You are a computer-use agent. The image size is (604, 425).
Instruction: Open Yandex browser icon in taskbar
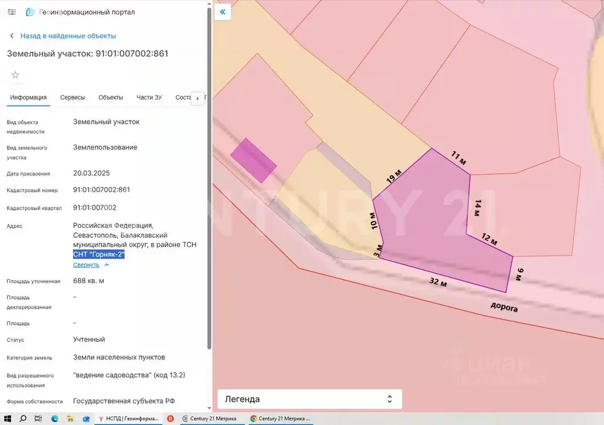170,419
